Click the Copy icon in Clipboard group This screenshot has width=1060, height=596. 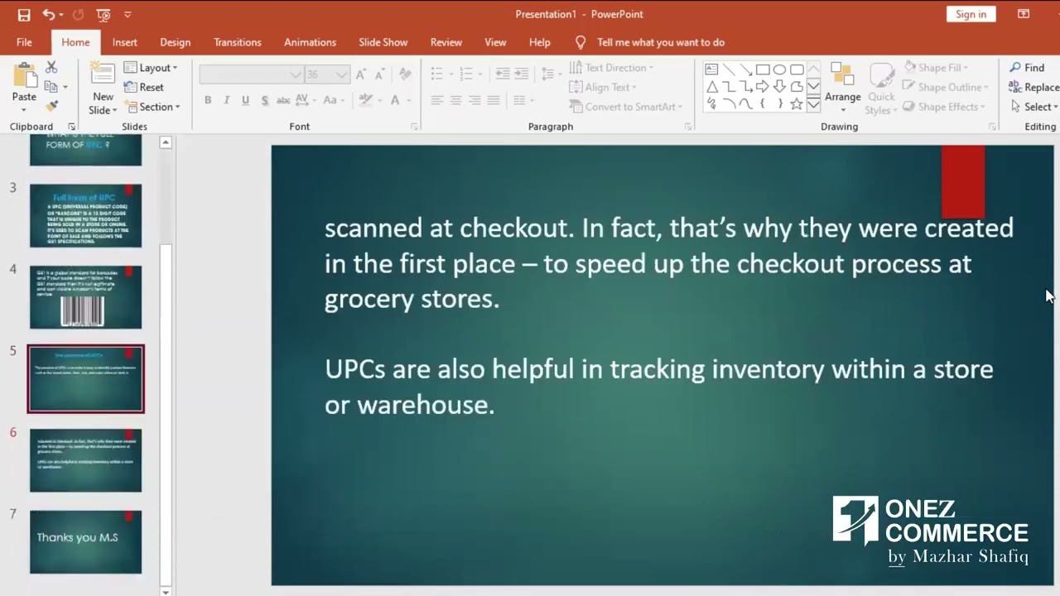pos(51,87)
